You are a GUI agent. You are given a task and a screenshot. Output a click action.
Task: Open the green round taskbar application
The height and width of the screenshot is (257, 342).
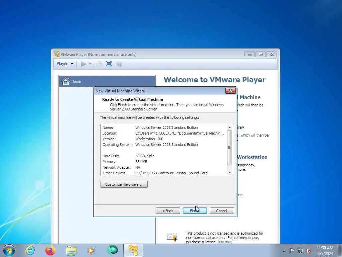click(113, 250)
